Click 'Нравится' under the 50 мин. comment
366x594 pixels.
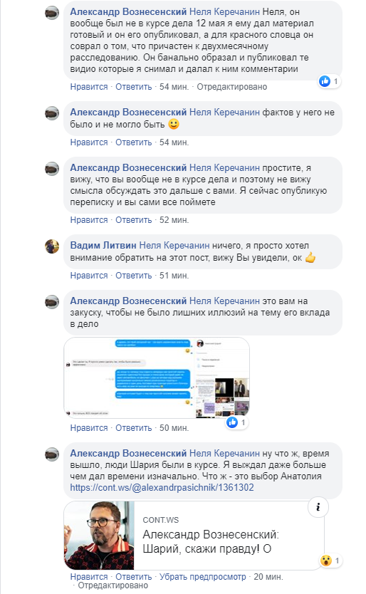(89, 428)
